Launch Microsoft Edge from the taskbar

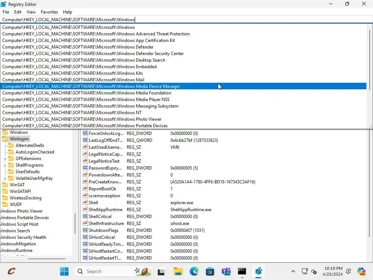tap(194, 271)
